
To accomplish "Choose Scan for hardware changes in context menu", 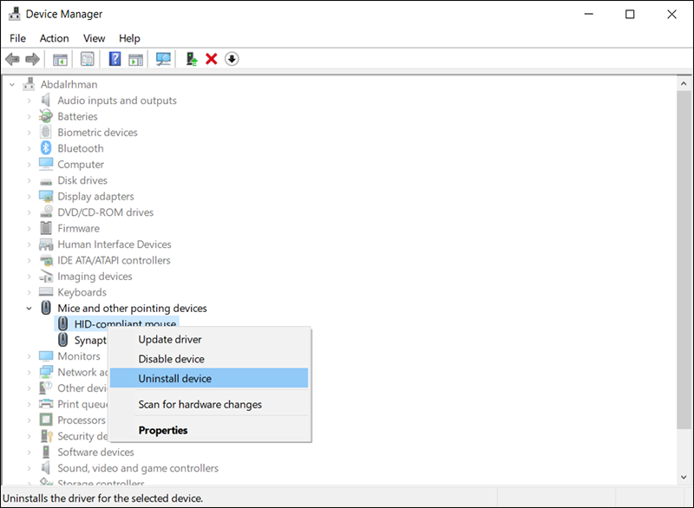I will click(x=209, y=404).
